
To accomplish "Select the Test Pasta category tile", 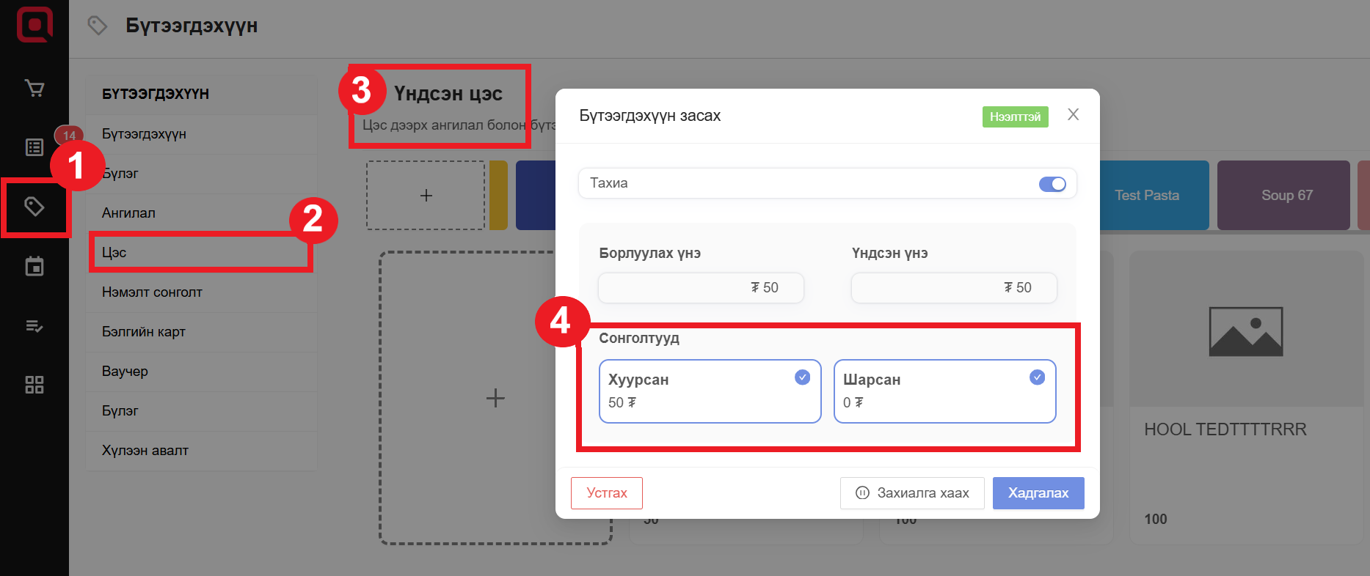I will tap(1147, 196).
